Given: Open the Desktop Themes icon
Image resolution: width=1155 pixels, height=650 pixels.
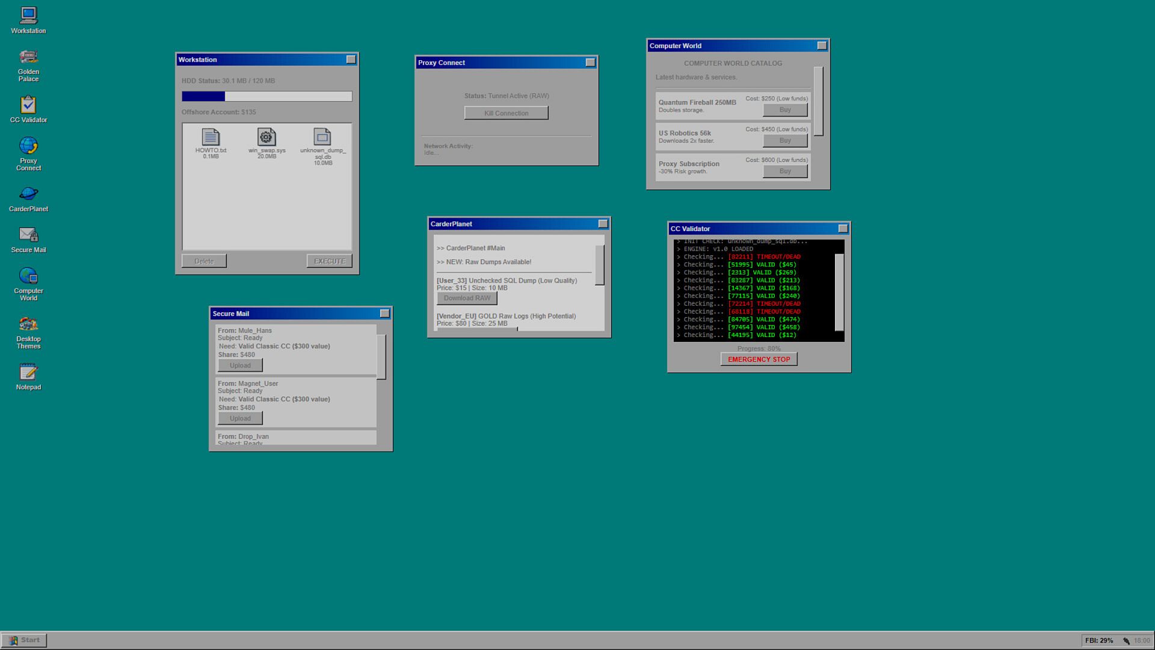Looking at the screenshot, I should click(x=28, y=325).
